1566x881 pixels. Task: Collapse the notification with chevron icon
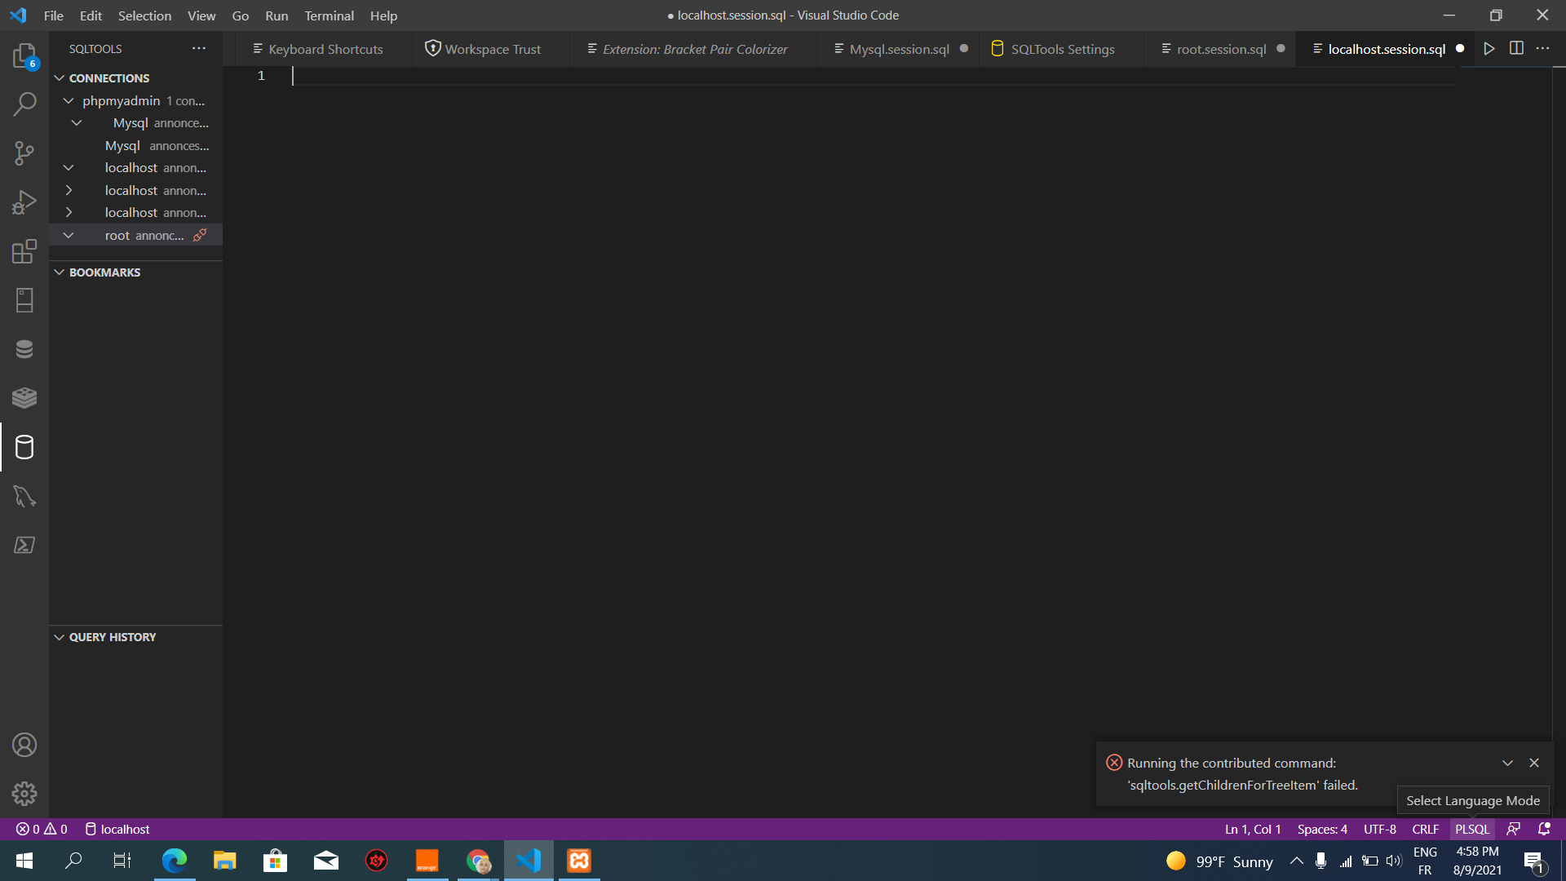pos(1507,763)
